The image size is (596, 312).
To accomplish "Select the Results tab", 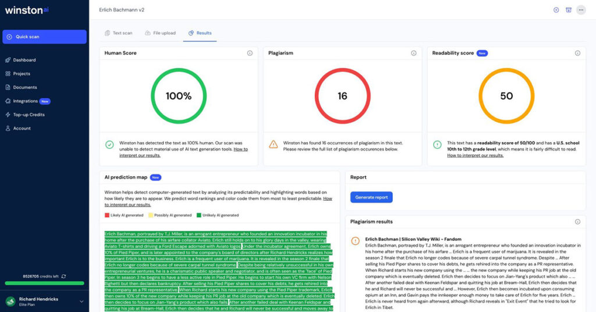I will [200, 33].
